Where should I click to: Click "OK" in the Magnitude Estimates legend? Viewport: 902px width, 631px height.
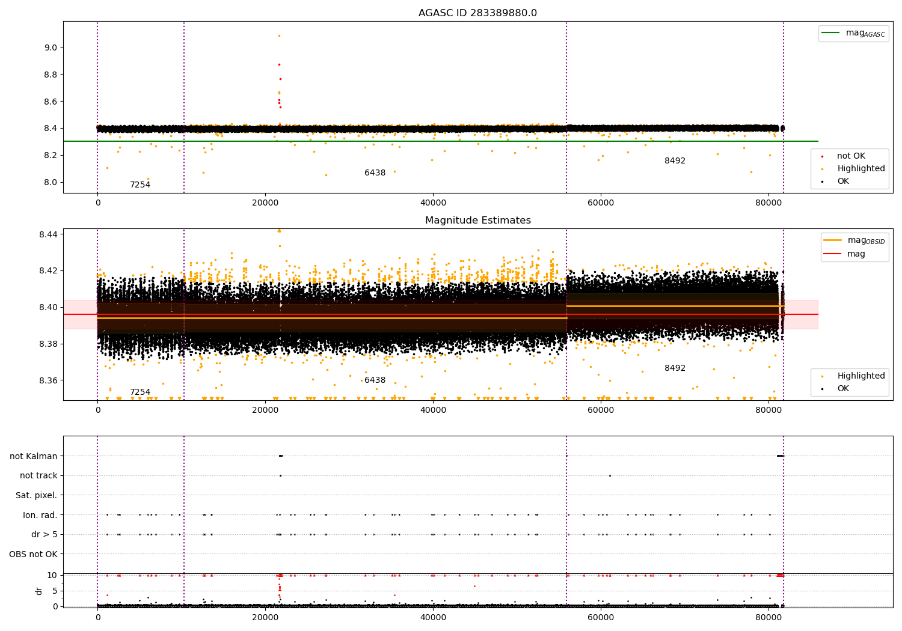pyautogui.click(x=843, y=389)
